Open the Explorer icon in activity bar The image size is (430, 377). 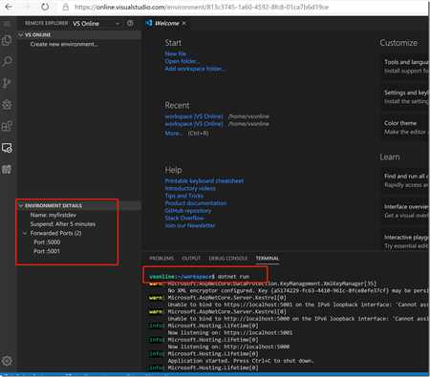[7, 40]
